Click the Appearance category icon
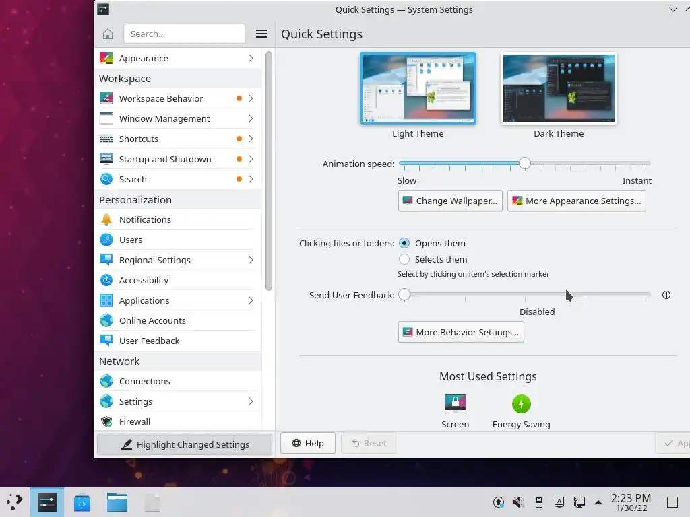Screen dimensions: 690x517 106,58
